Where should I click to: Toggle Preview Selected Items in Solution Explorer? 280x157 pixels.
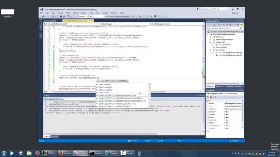241,24
